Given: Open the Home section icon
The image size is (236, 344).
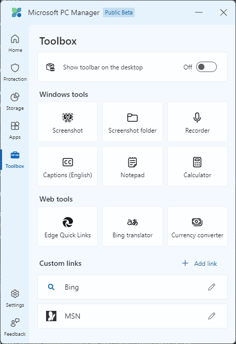Looking at the screenshot, I should pos(15,39).
